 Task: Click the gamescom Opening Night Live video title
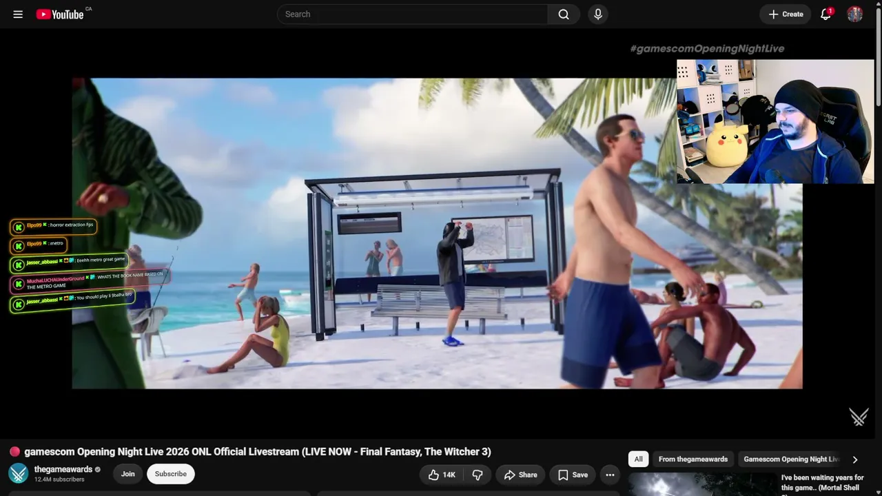pyautogui.click(x=258, y=452)
